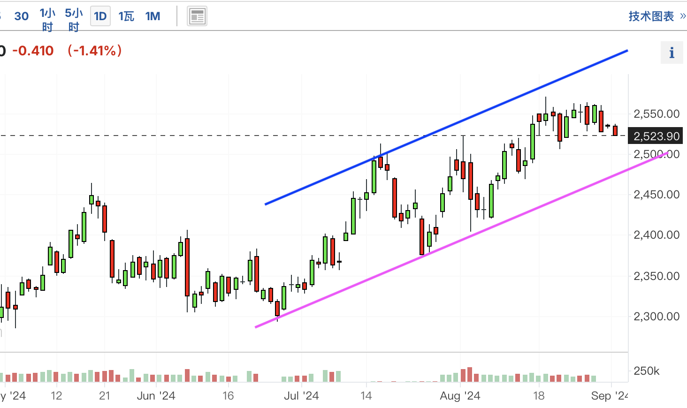Select the magenta lower trendline
This screenshot has height=408, width=687.
click(x=462, y=240)
